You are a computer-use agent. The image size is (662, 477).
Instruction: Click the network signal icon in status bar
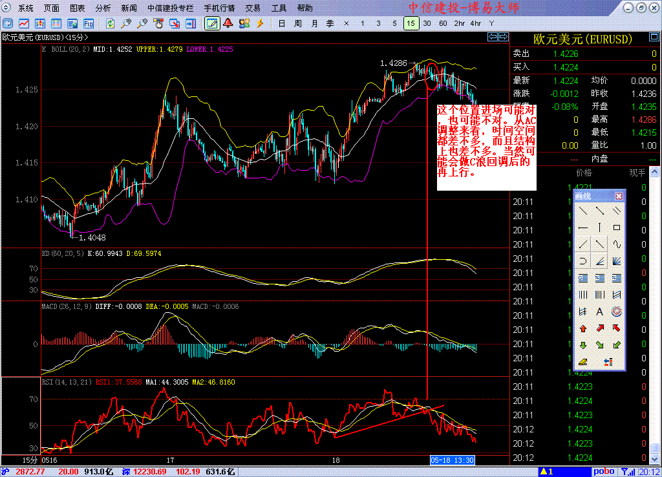[628, 472]
